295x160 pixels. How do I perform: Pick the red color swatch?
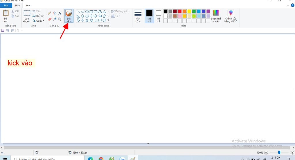click(x=180, y=11)
